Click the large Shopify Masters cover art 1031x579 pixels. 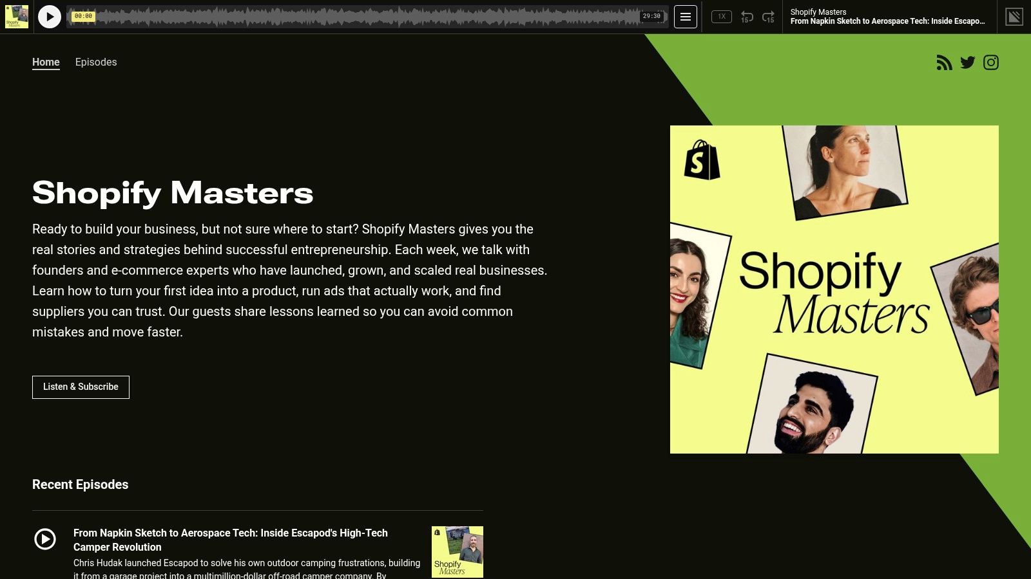tap(834, 289)
